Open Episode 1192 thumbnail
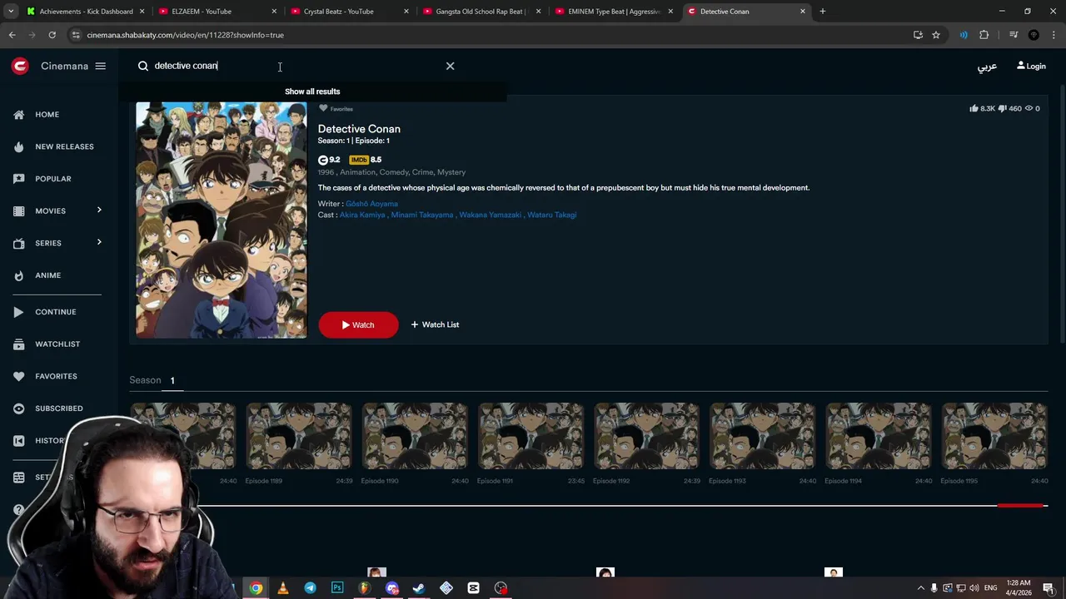This screenshot has width=1066, height=599. [646, 436]
